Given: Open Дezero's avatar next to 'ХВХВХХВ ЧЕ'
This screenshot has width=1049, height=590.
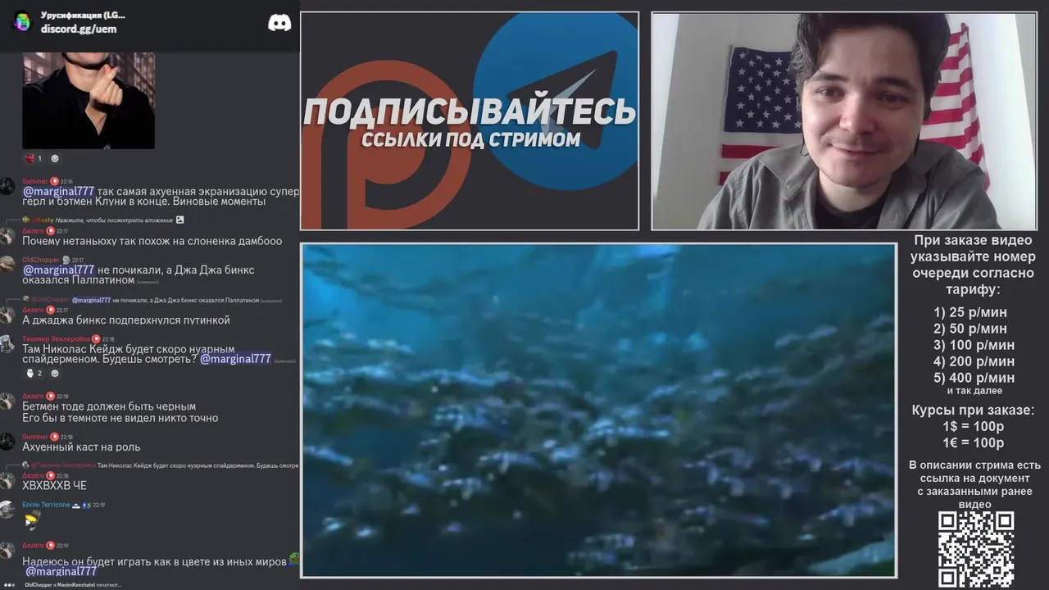Looking at the screenshot, I should 7,480.
